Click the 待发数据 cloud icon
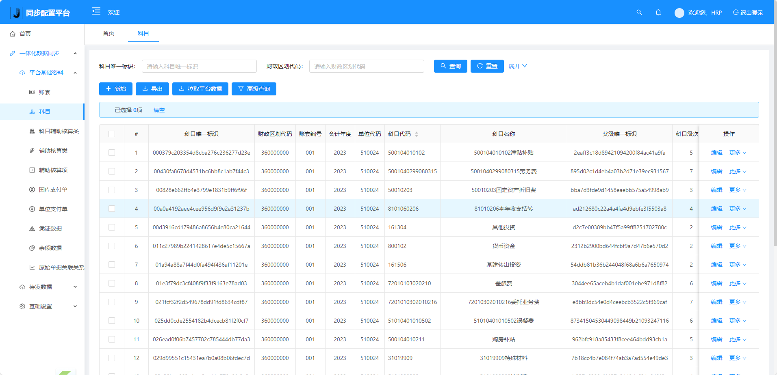 (22, 287)
